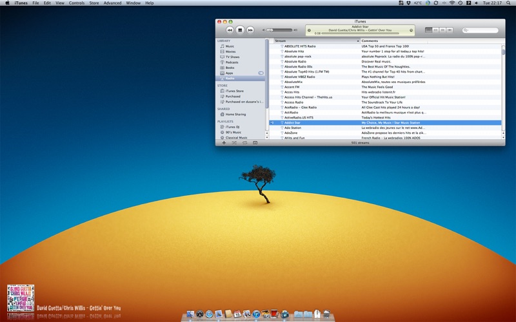Adjust the iTunes volume slider

coord(279,30)
